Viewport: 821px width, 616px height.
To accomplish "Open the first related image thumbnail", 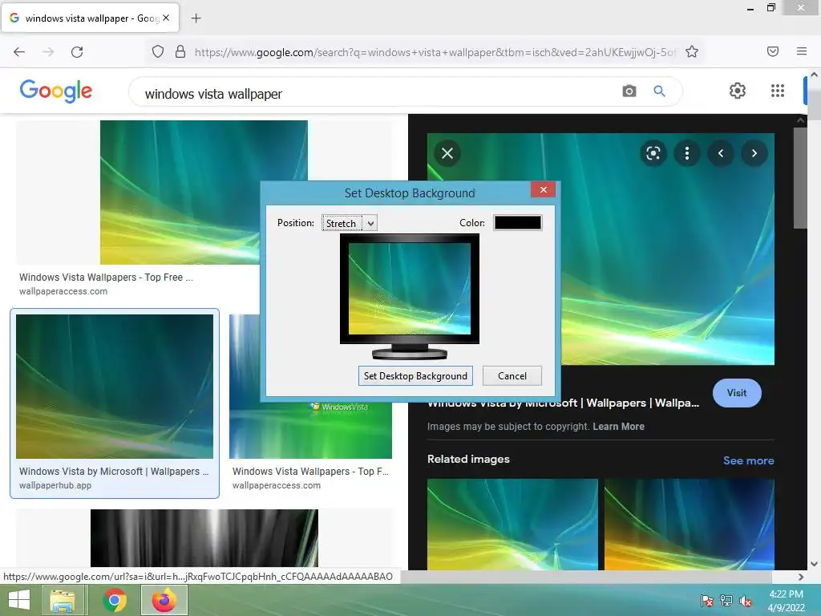I will (x=512, y=524).
